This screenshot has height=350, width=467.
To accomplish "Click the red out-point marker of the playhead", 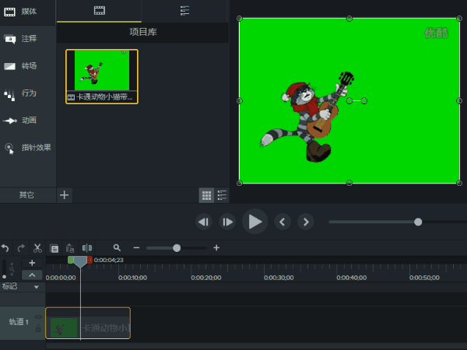I will 90,260.
